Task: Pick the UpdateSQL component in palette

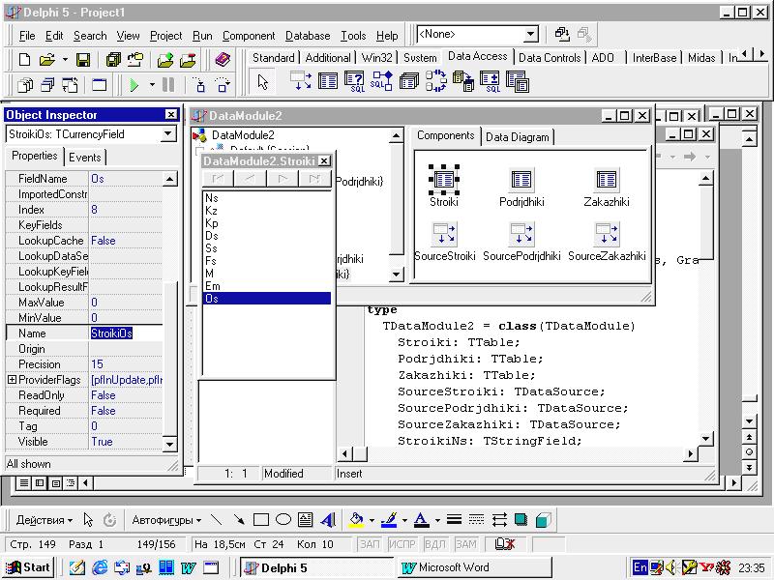Action: (491, 81)
